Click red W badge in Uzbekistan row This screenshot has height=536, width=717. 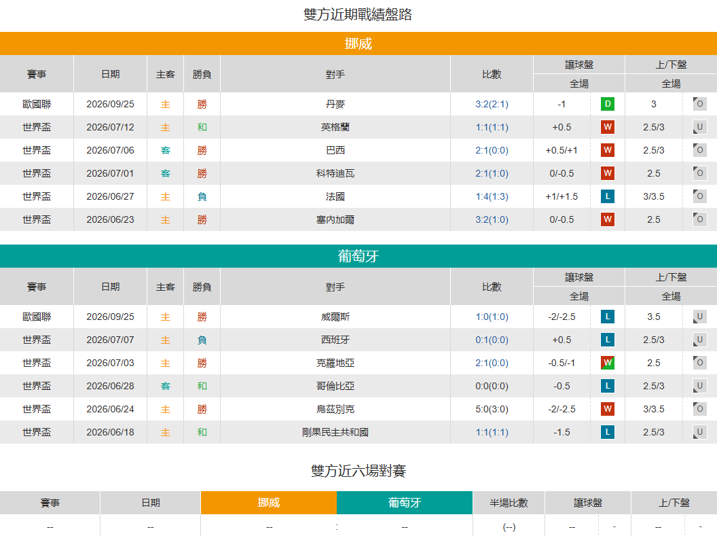607,409
